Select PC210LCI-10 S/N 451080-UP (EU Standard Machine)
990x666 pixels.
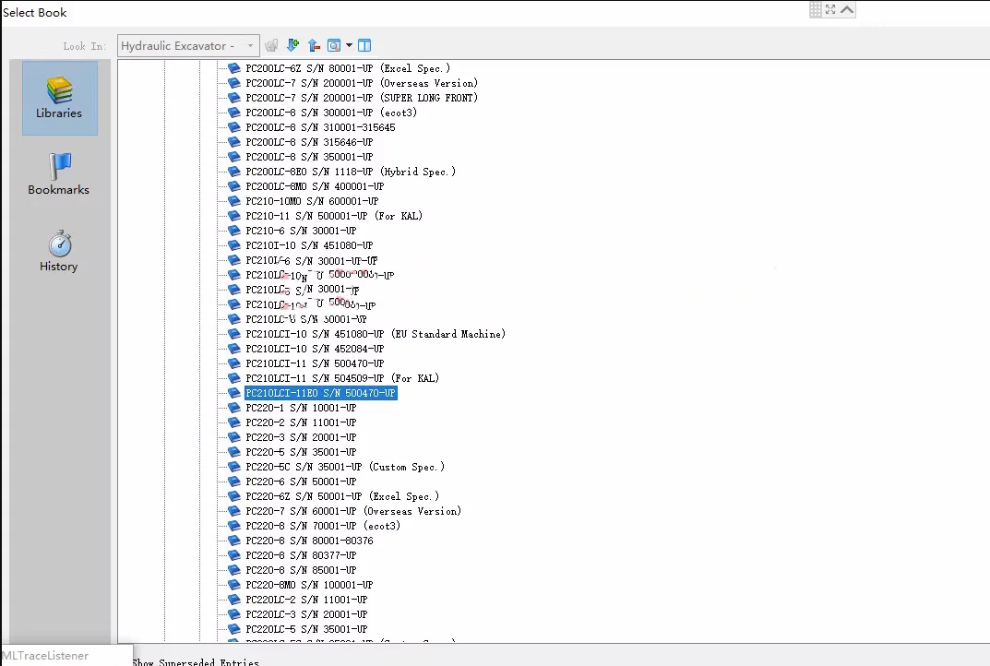[376, 334]
